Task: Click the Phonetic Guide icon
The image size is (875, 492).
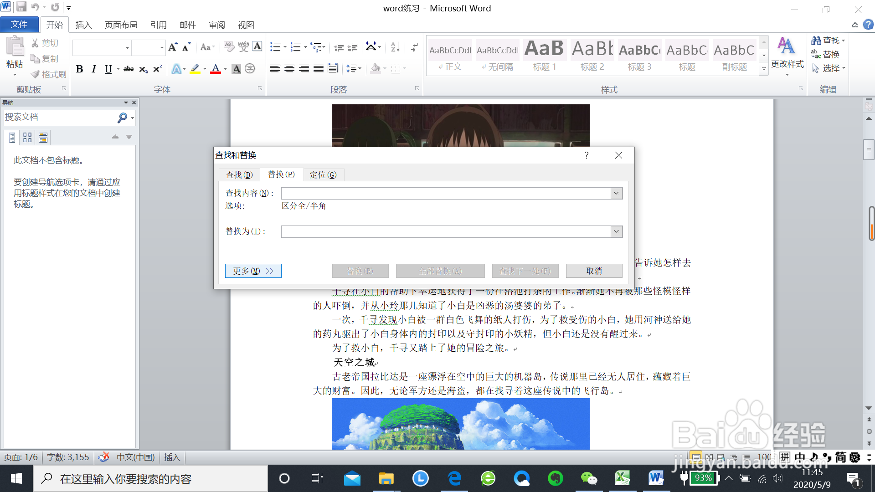Action: tap(243, 46)
